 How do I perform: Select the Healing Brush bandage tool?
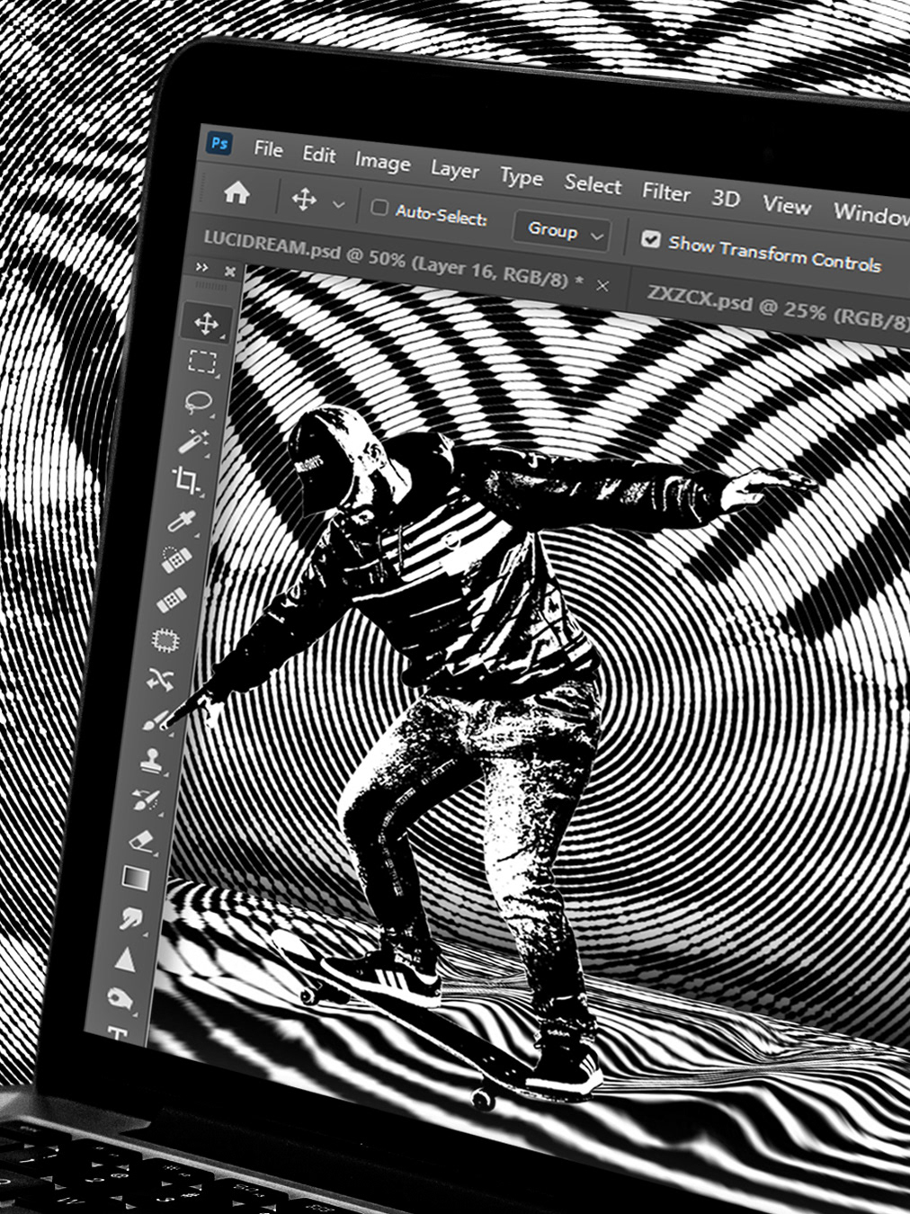click(171, 600)
